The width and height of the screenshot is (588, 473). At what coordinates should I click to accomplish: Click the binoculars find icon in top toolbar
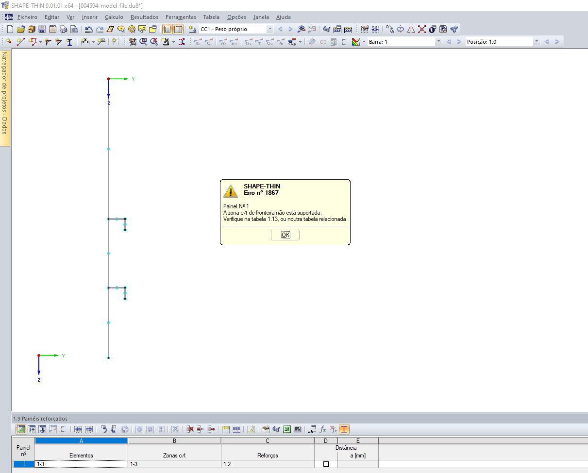click(327, 29)
